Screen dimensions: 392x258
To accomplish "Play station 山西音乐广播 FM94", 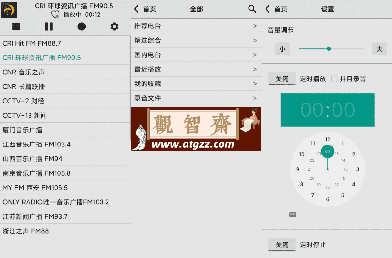I will pos(65,159).
